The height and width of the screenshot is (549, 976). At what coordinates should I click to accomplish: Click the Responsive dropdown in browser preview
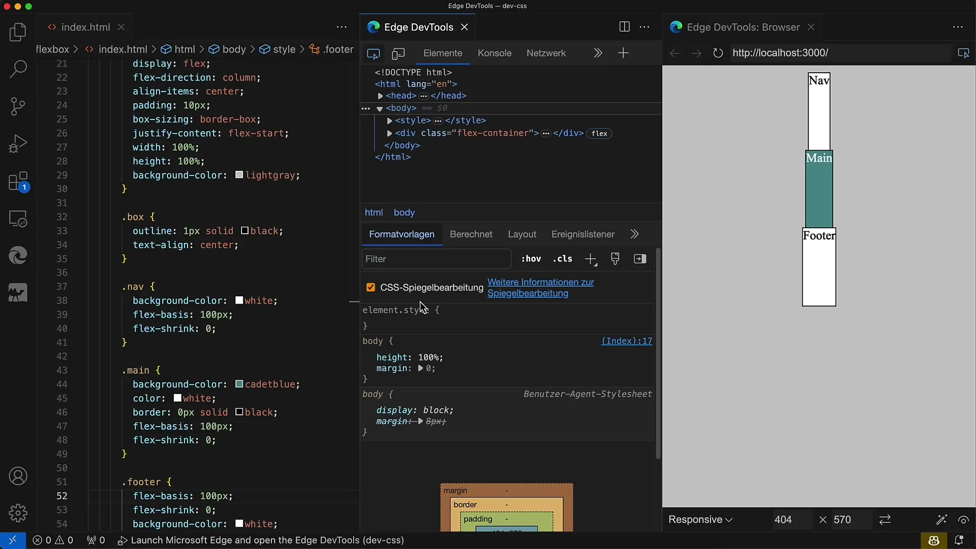click(x=700, y=520)
